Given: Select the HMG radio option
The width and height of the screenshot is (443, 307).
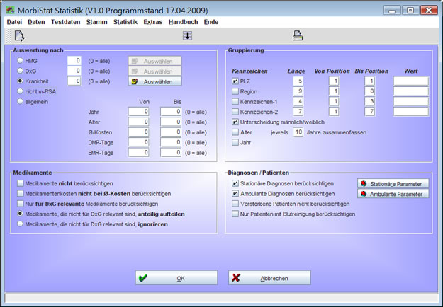Looking at the screenshot, I should pos(20,61).
